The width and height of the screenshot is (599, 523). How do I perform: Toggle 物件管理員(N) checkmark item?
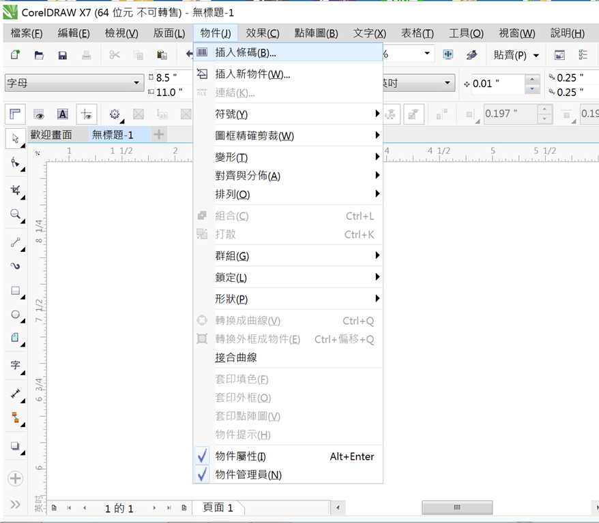point(288,475)
